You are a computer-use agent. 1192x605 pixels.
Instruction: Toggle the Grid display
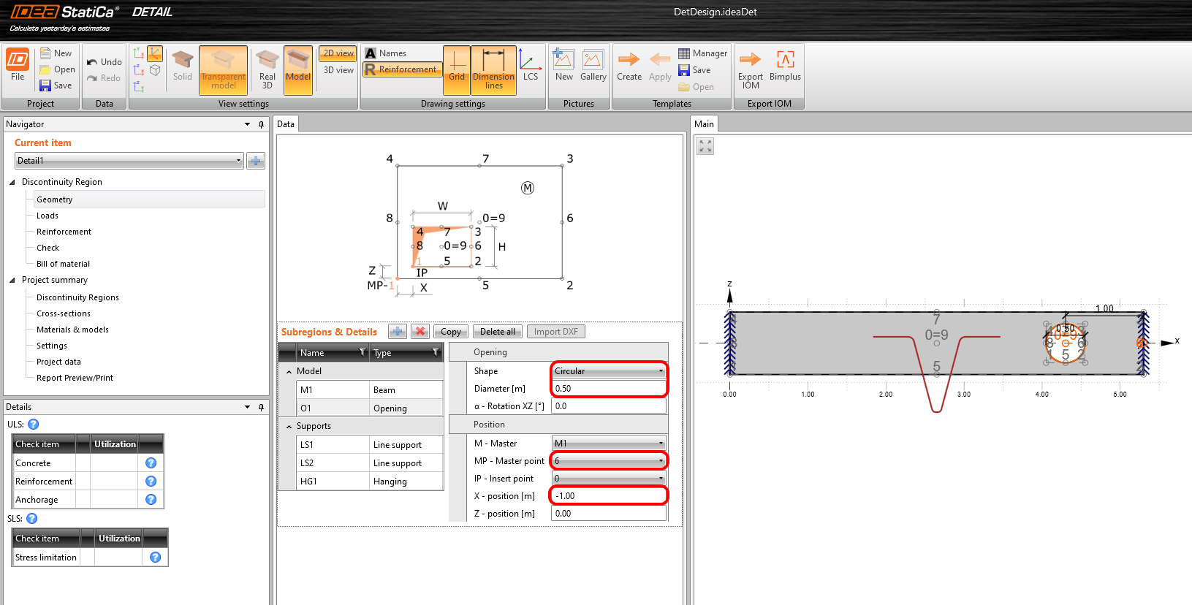click(457, 70)
